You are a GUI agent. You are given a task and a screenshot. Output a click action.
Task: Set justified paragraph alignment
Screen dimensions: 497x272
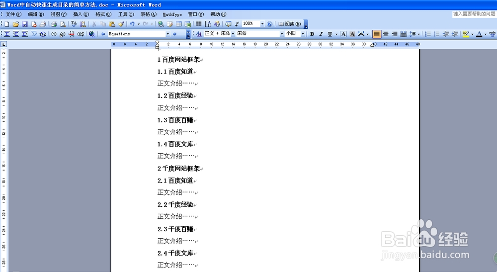pyautogui.click(x=377, y=34)
